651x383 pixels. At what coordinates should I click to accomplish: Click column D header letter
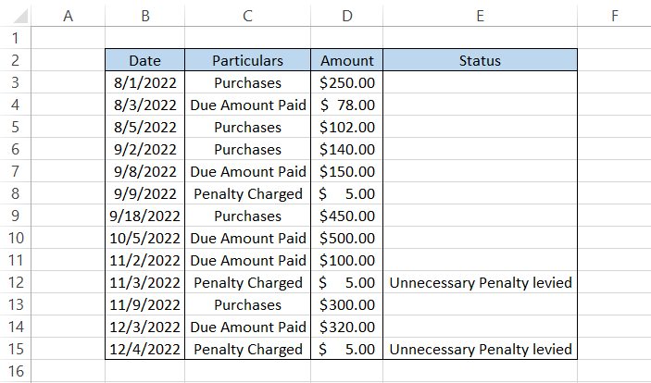coord(347,15)
